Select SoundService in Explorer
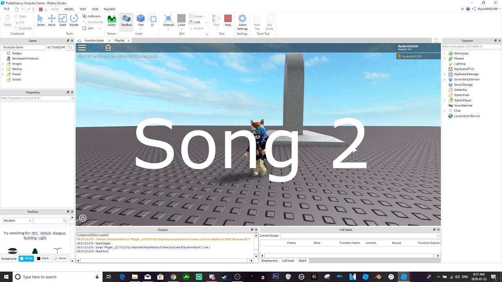The height and width of the screenshot is (282, 502). point(463,105)
